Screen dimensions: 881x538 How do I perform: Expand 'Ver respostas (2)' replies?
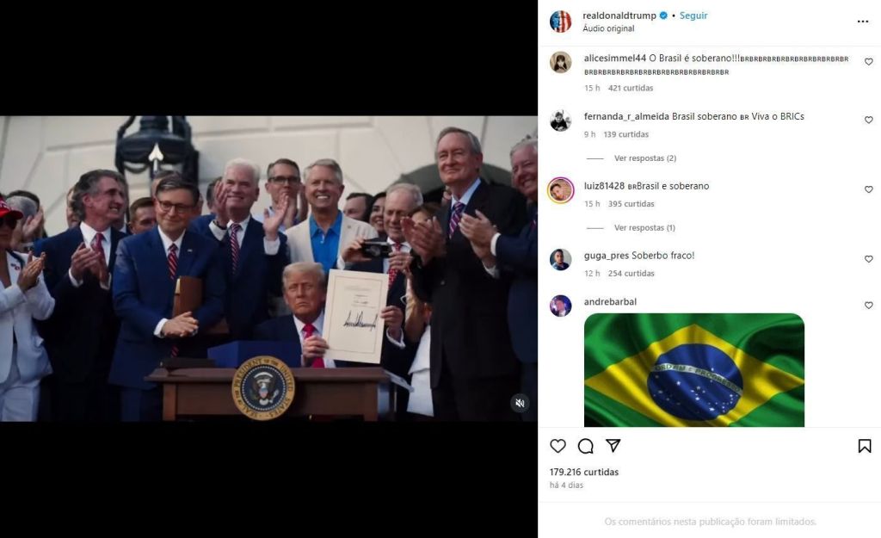[x=645, y=158]
